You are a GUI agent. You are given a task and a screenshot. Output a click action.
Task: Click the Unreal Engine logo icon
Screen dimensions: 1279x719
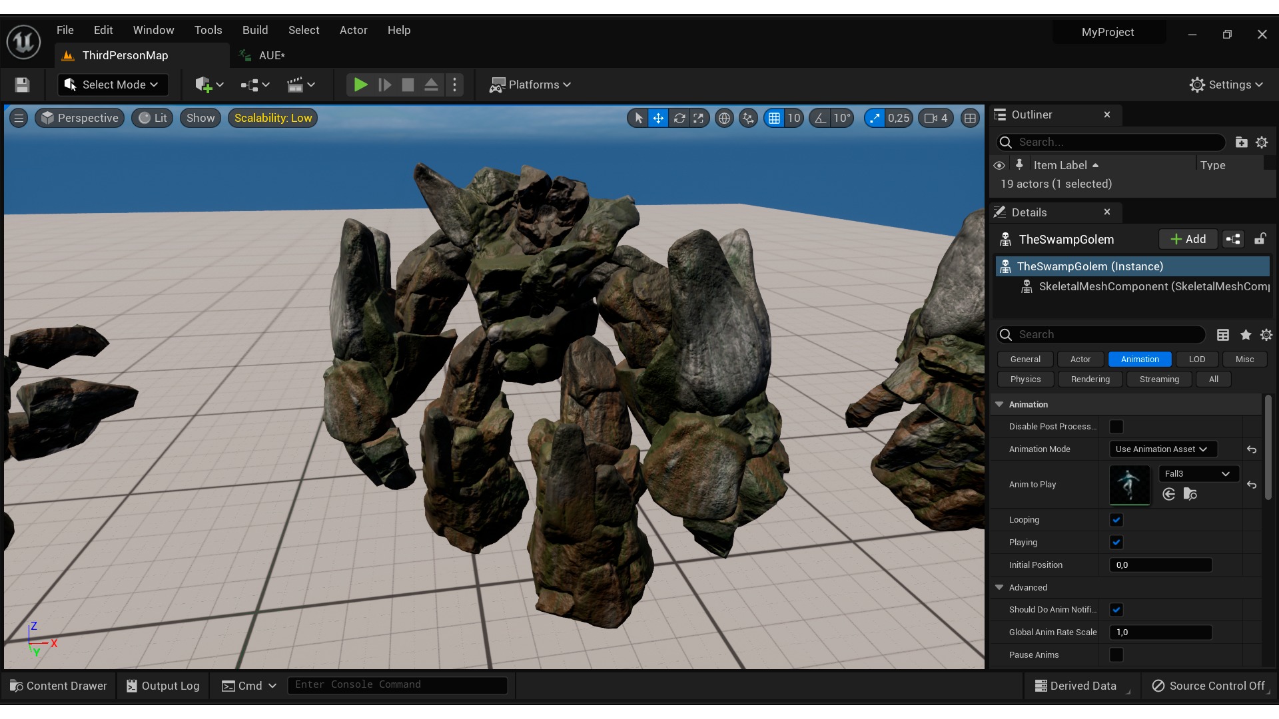(23, 41)
